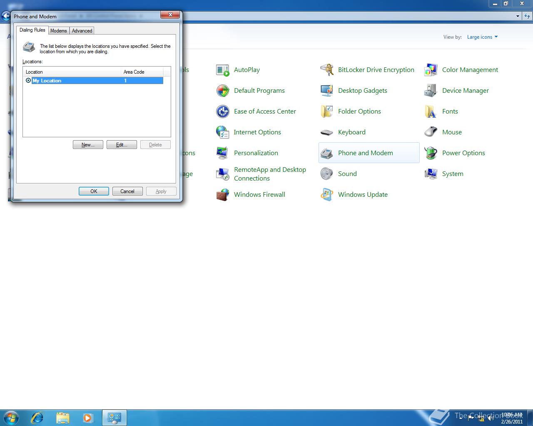This screenshot has width=533, height=426.
Task: Click the New... button
Action: coord(88,145)
